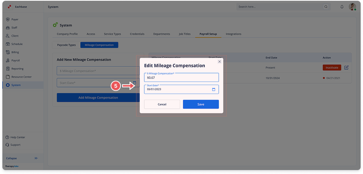Open Reporting in sidebar
Image resolution: width=363 pixels, height=174 pixels.
pos(17,69)
